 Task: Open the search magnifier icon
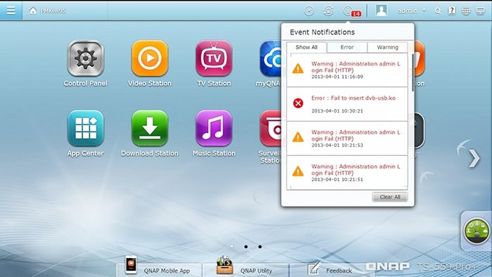coord(438,11)
